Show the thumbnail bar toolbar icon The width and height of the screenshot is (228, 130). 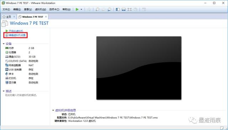point(124,10)
